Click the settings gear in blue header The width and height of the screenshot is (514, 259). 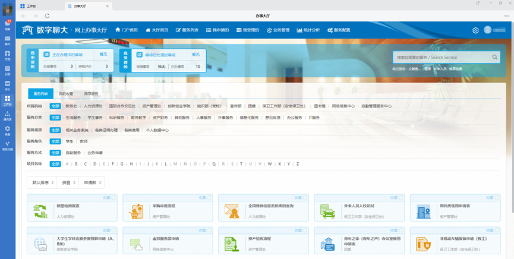point(475,30)
